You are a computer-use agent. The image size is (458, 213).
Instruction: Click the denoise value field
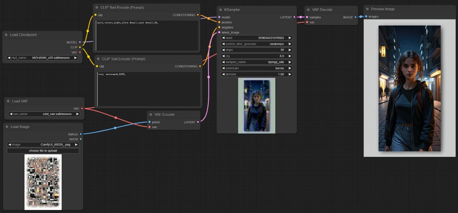256,74
